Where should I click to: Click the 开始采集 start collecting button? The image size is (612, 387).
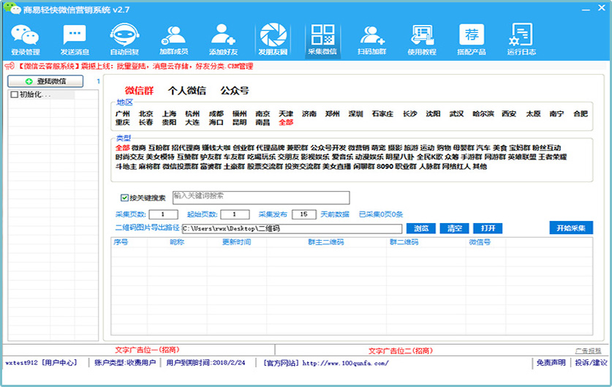pyautogui.click(x=570, y=228)
